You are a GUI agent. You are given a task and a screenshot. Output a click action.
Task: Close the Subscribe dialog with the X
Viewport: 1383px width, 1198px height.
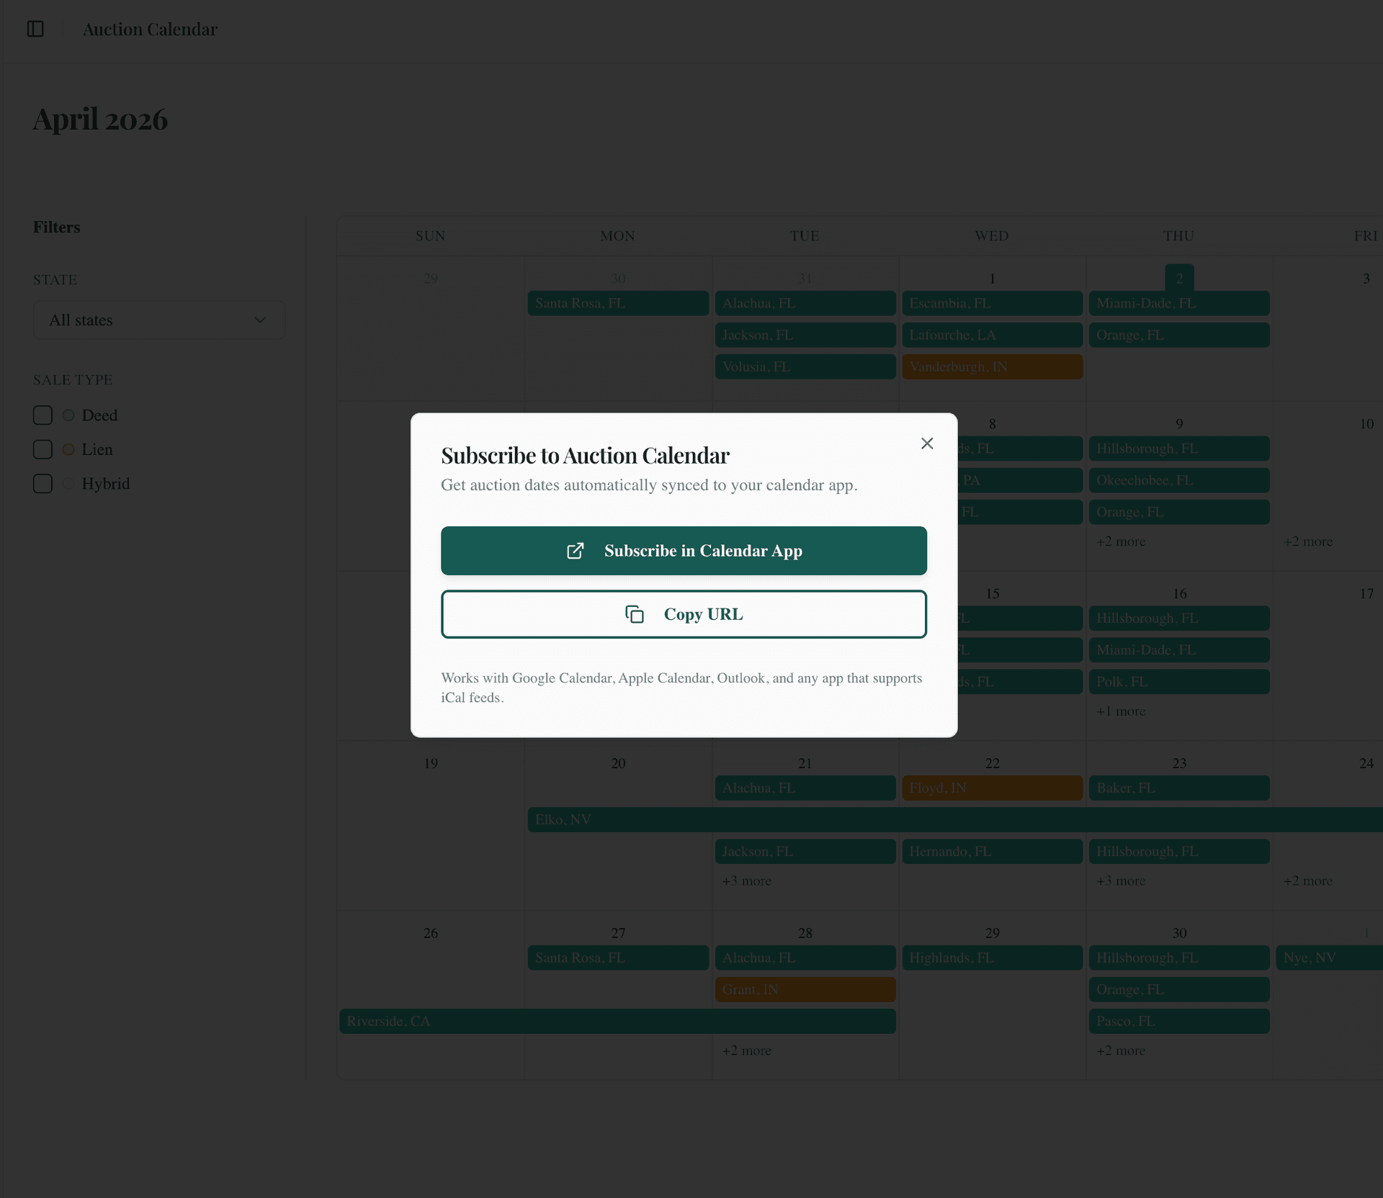tap(927, 443)
